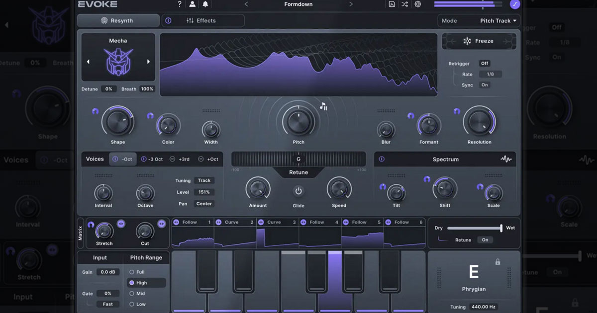The image size is (597, 313).
Task: Click the save preset disk icon
Action: 392,4
